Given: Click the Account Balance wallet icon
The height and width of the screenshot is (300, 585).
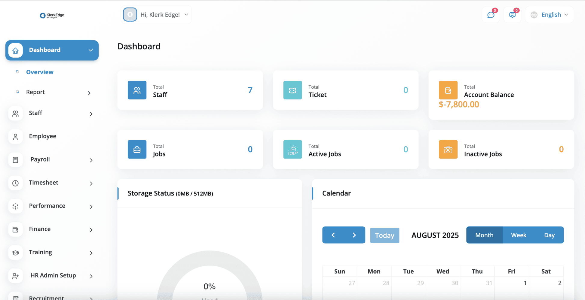Looking at the screenshot, I should [x=448, y=90].
